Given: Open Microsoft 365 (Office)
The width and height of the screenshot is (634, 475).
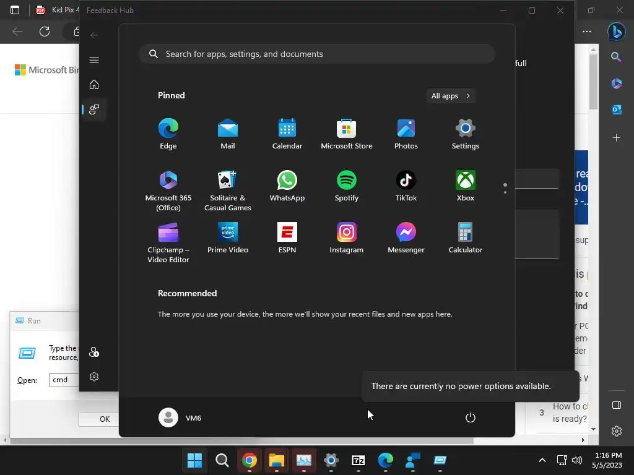Looking at the screenshot, I should 168,191.
